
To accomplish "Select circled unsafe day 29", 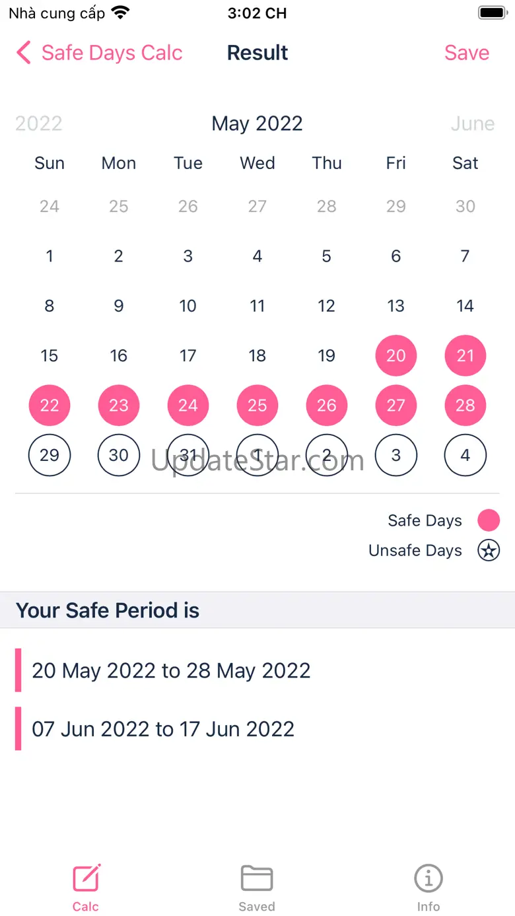I will click(x=50, y=455).
